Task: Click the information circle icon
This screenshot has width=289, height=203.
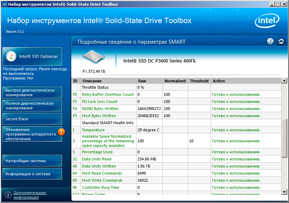Action: tap(8, 195)
